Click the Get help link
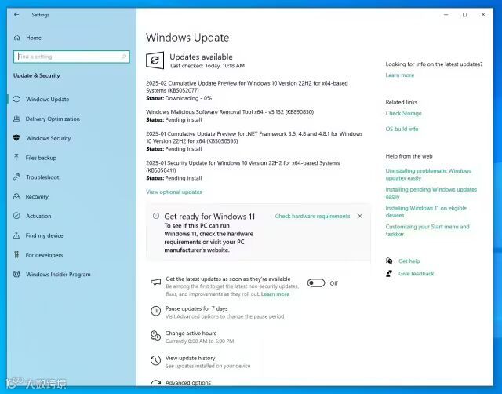Image resolution: width=502 pixels, height=394 pixels. click(409, 261)
